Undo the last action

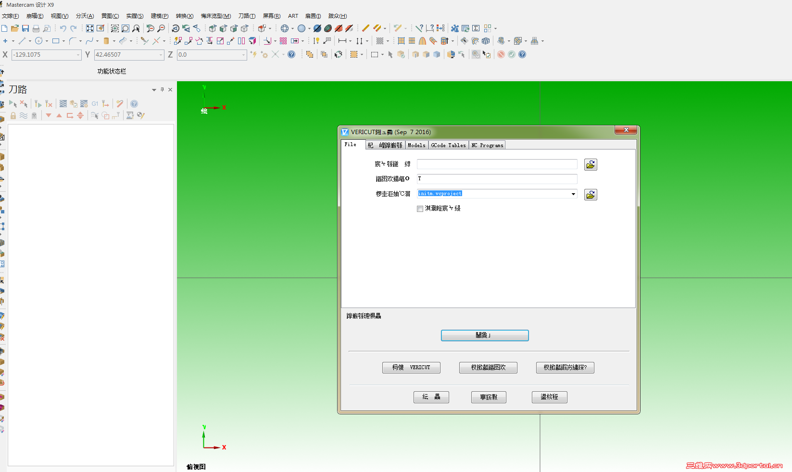click(63, 28)
